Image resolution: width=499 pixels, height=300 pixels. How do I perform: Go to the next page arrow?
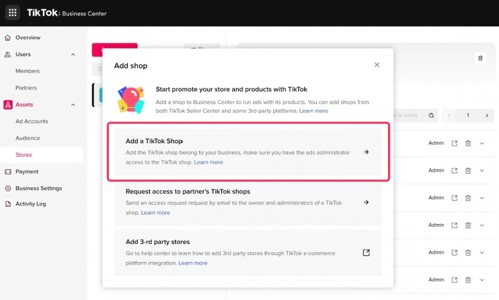486,115
